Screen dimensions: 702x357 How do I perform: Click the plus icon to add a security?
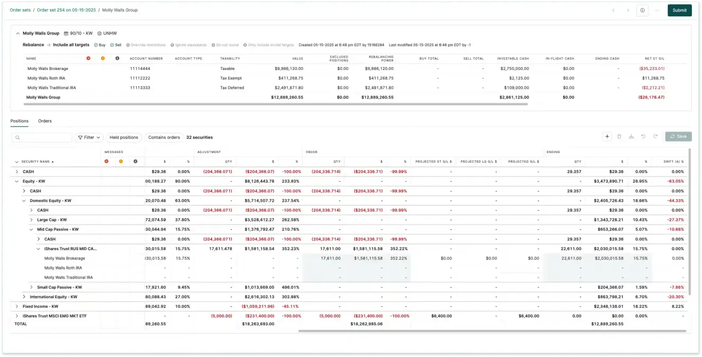tap(607, 137)
